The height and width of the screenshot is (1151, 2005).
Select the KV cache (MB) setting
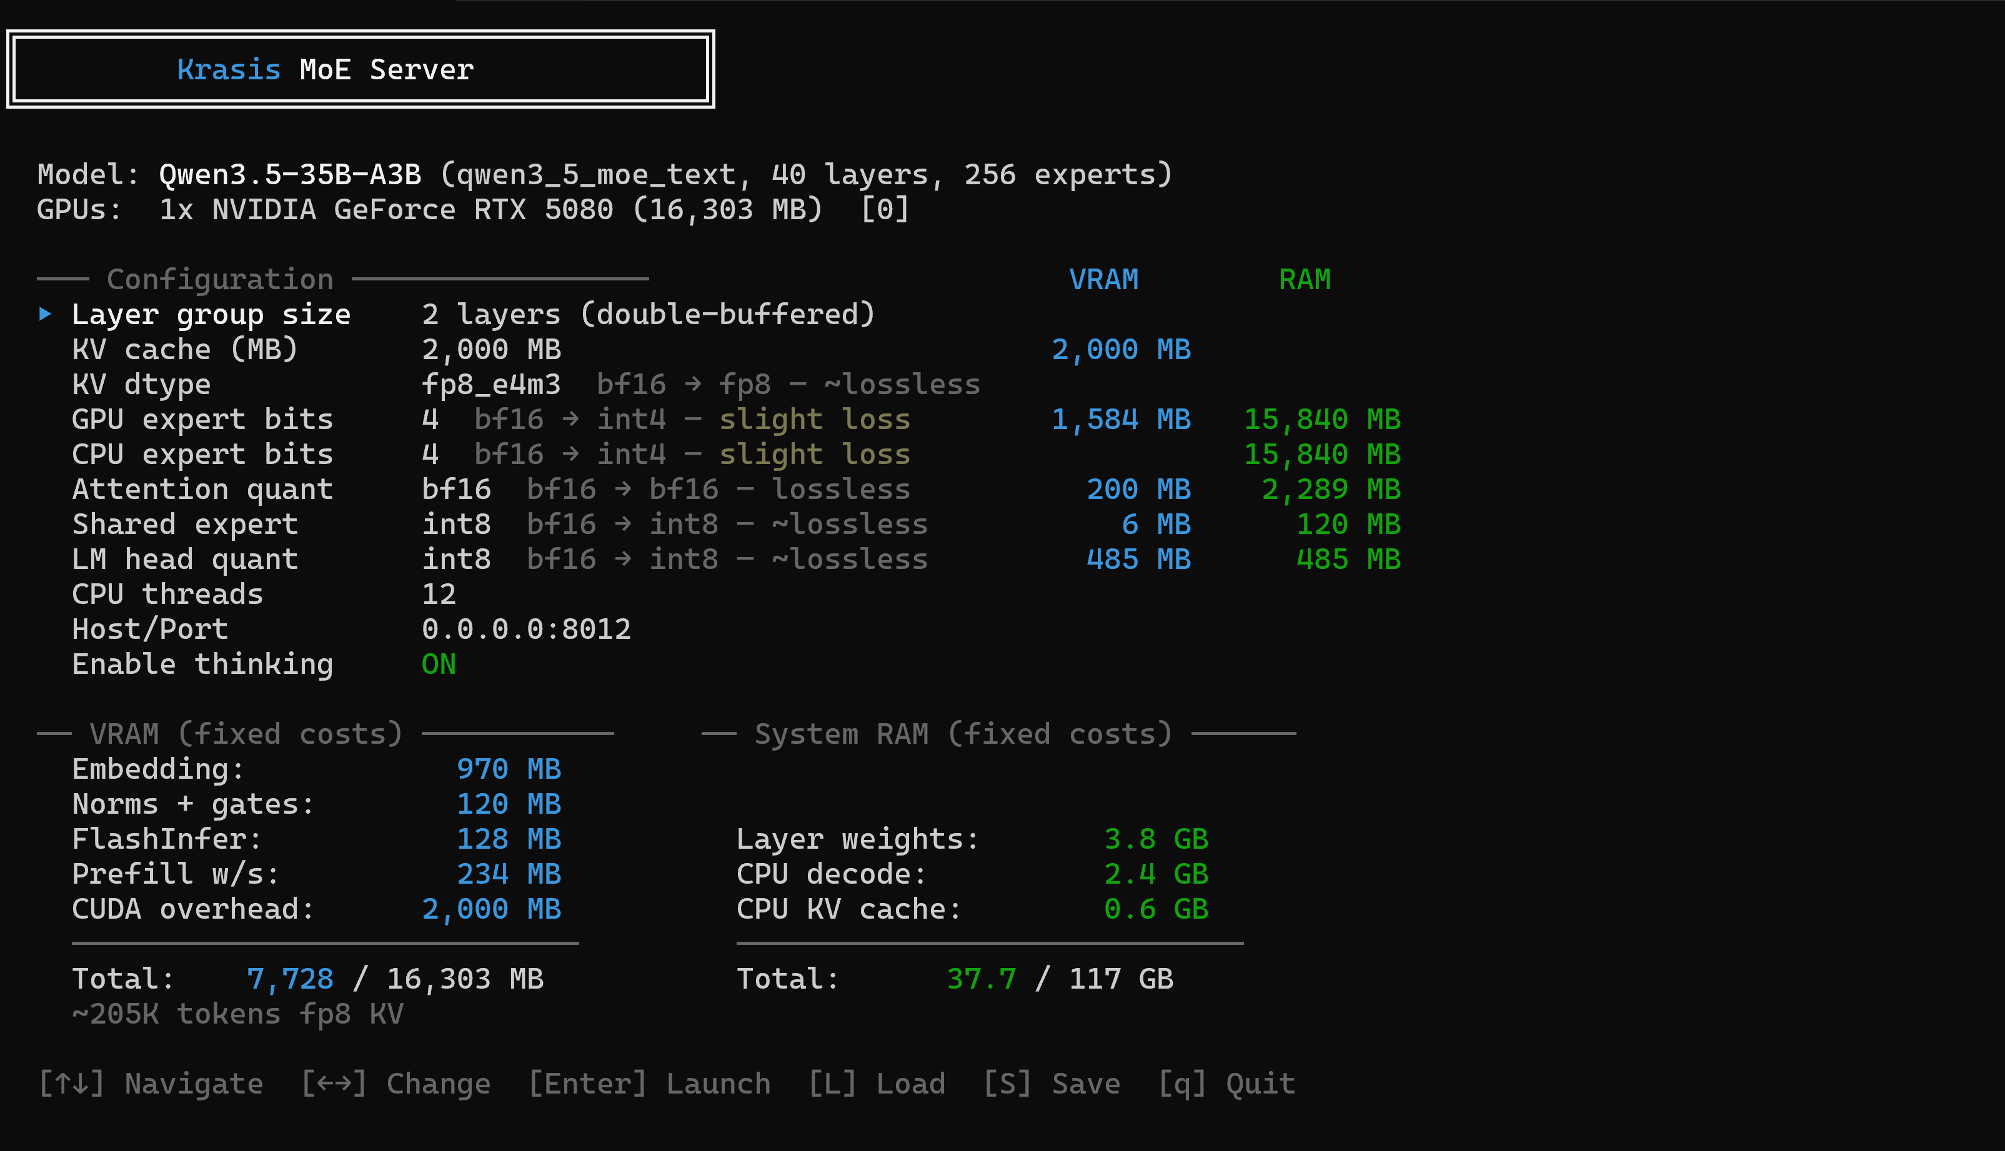[184, 349]
